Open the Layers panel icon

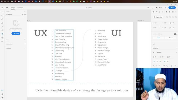(2, 94)
